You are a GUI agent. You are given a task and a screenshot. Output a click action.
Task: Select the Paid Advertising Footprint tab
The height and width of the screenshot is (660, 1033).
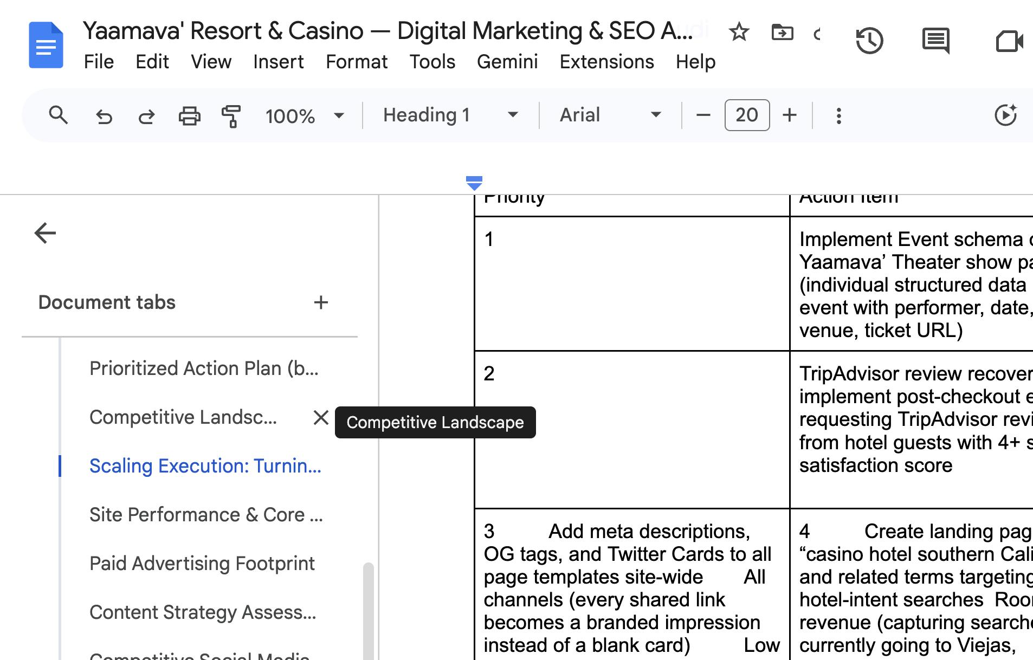tap(202, 564)
